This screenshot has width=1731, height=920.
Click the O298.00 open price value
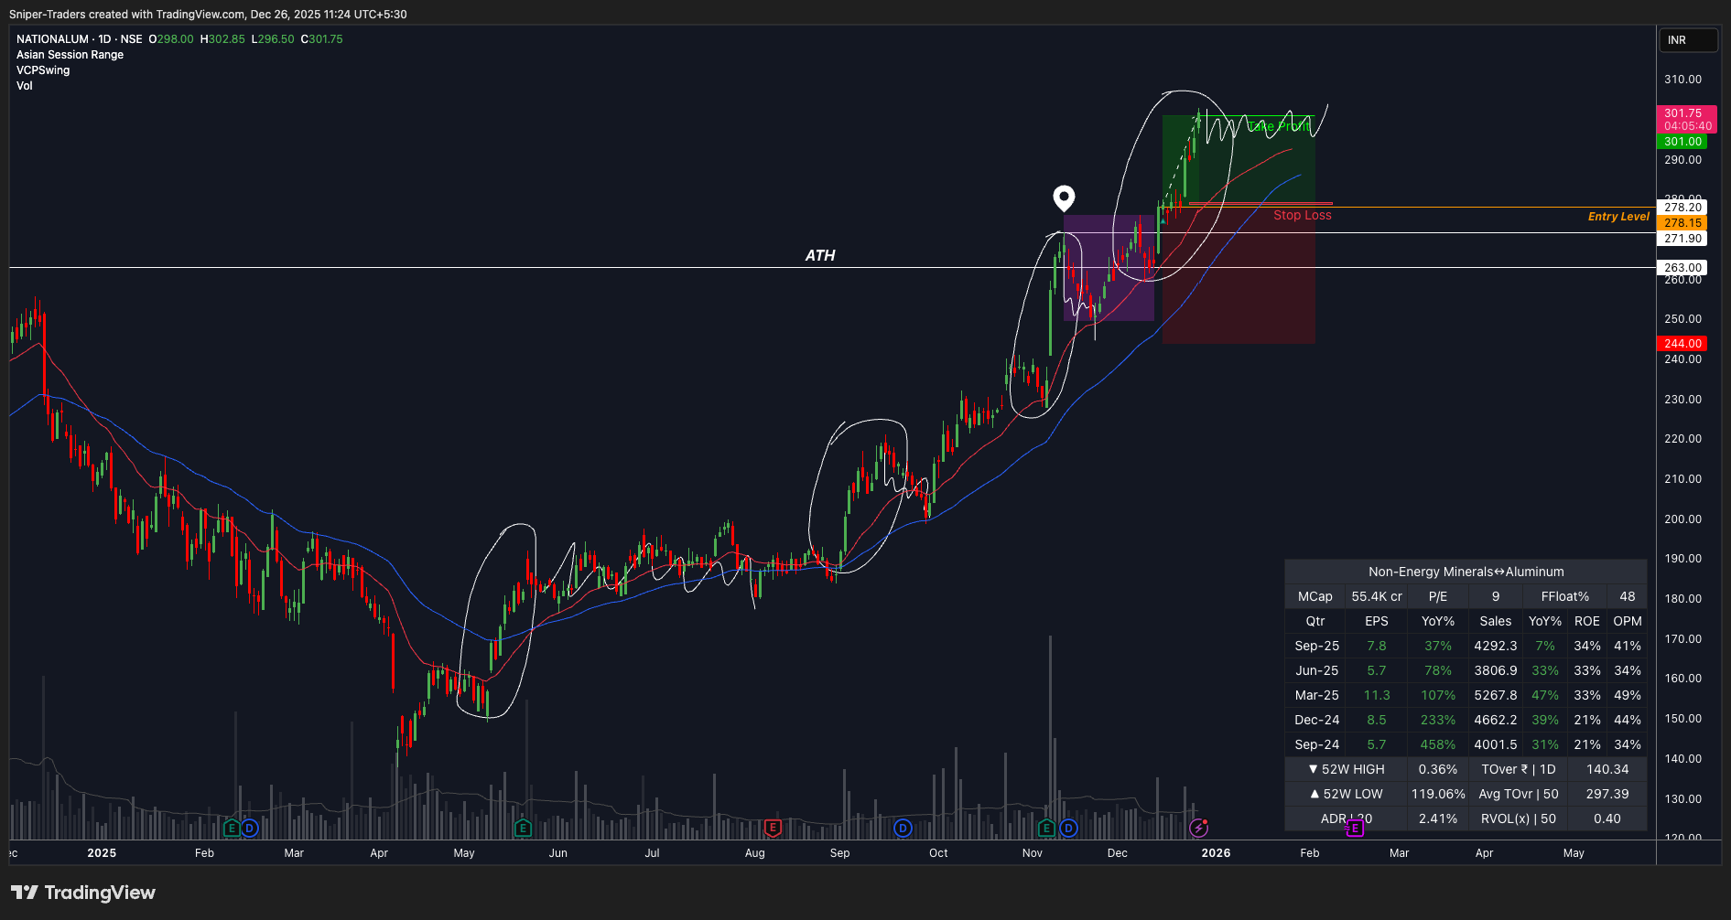(x=171, y=39)
